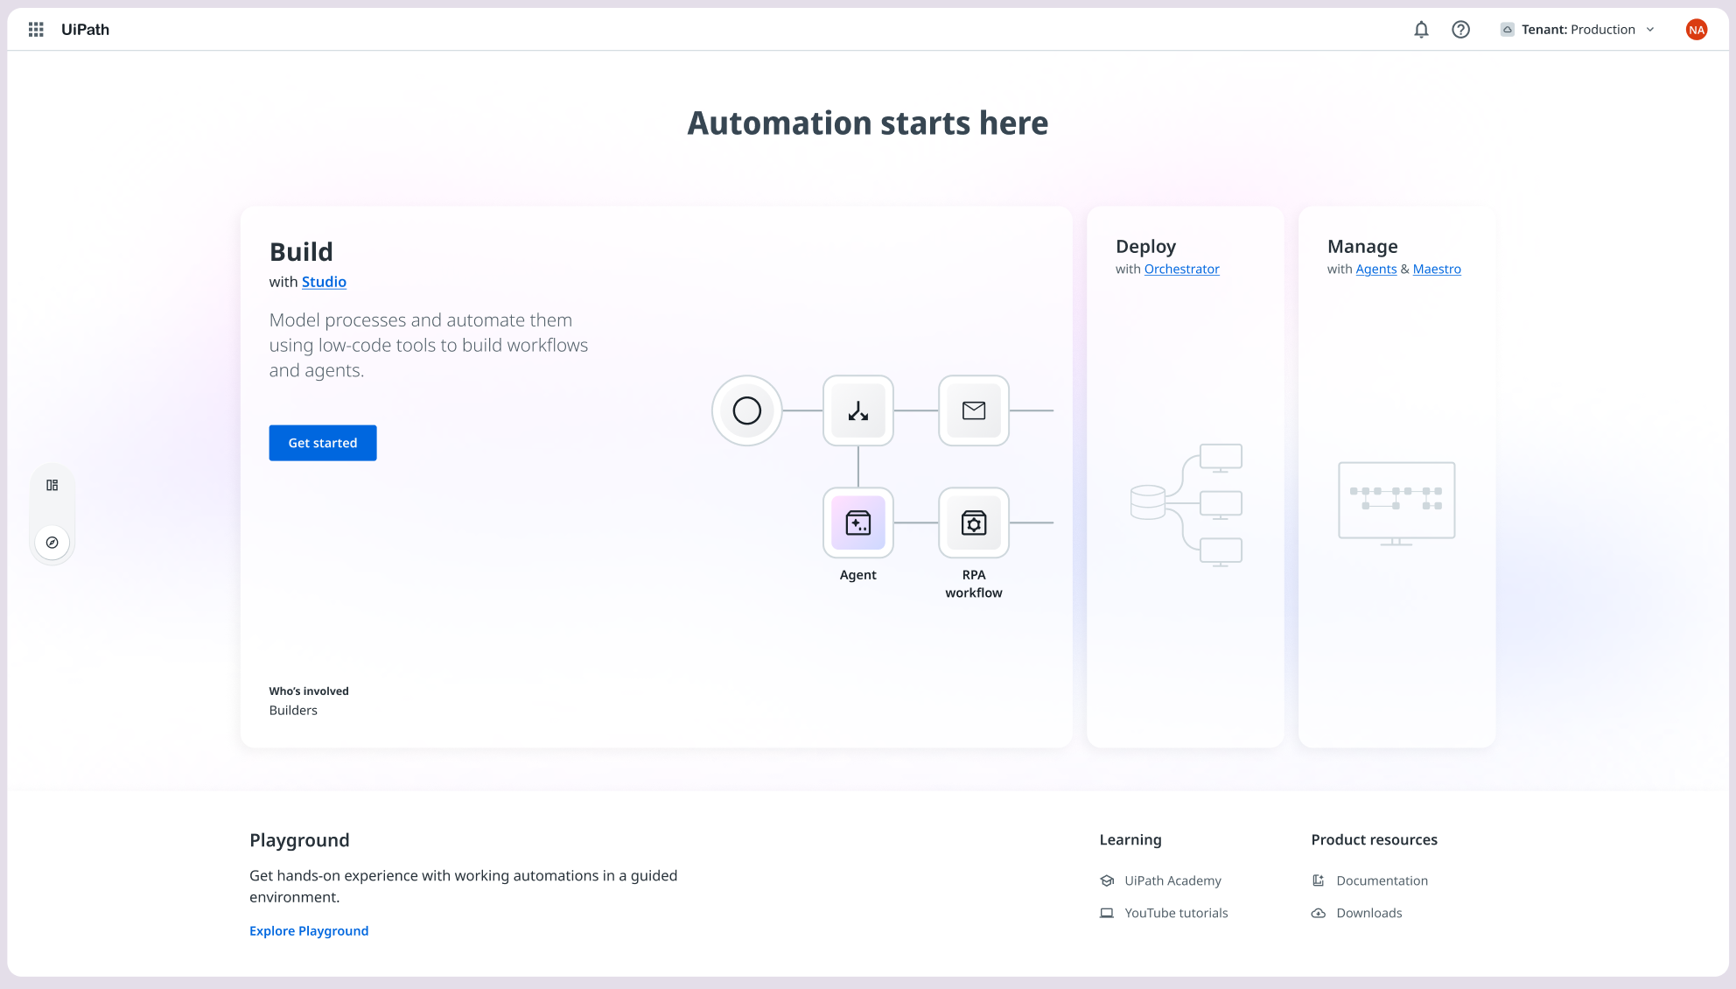Click the Agent label below the node
The image size is (1736, 989).
pos(857,575)
